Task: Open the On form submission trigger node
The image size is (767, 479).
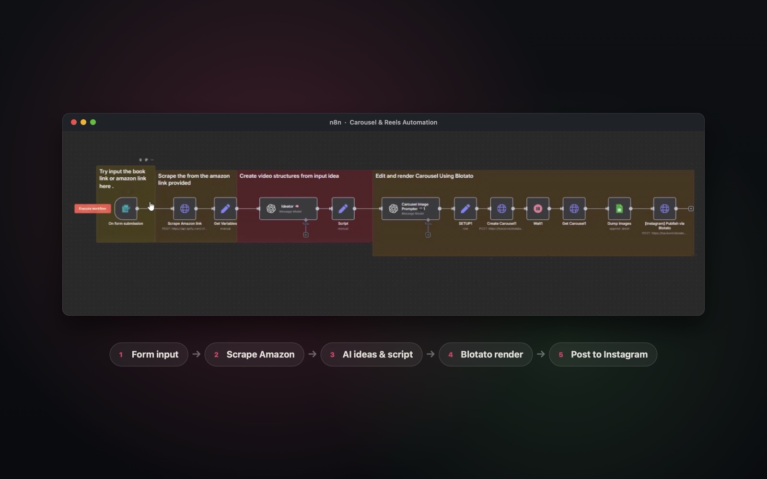Action: point(126,208)
